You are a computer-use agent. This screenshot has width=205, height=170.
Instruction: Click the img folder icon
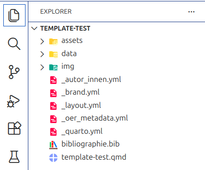click(x=53, y=67)
